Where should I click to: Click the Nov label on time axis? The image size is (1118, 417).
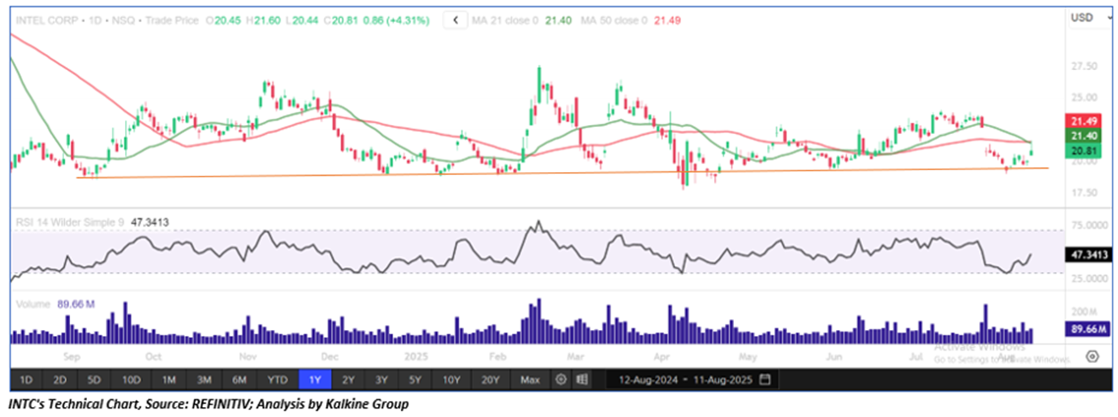pyautogui.click(x=248, y=357)
